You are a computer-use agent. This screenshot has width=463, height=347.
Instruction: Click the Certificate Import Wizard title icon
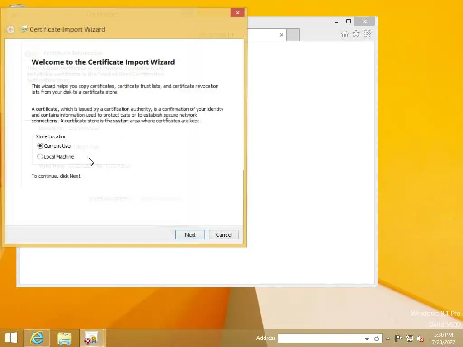coord(24,29)
